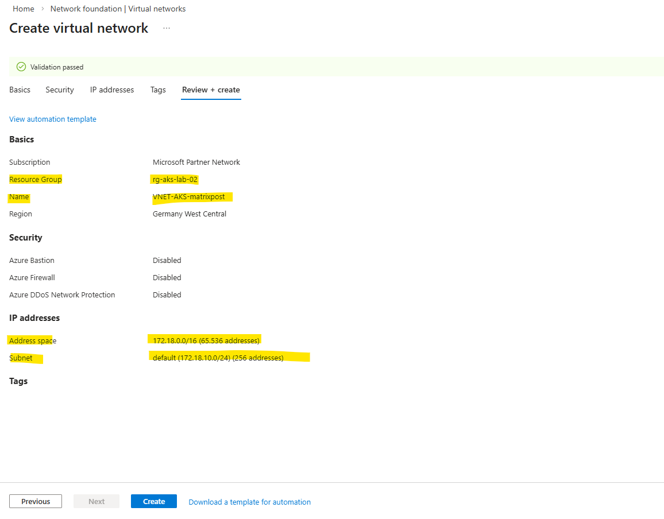Click the blue Create button
The width and height of the screenshot is (664, 519).
pos(154,501)
